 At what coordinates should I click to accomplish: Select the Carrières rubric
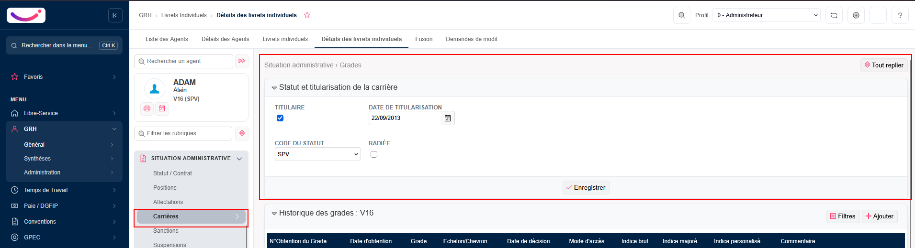point(191,216)
